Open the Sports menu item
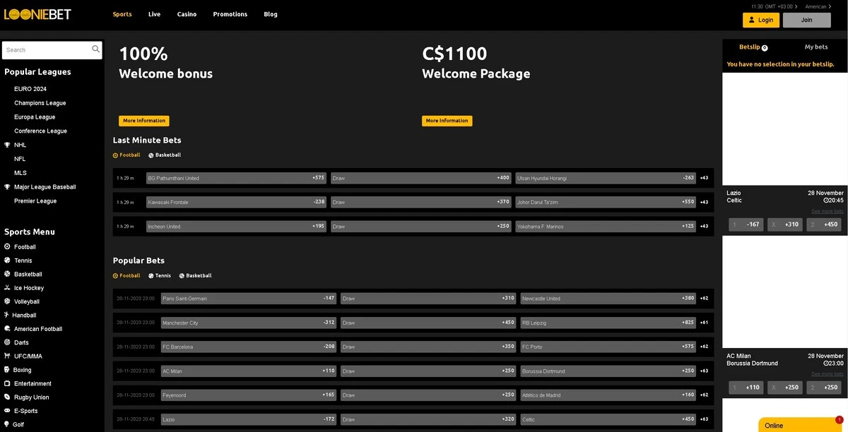 (x=122, y=14)
